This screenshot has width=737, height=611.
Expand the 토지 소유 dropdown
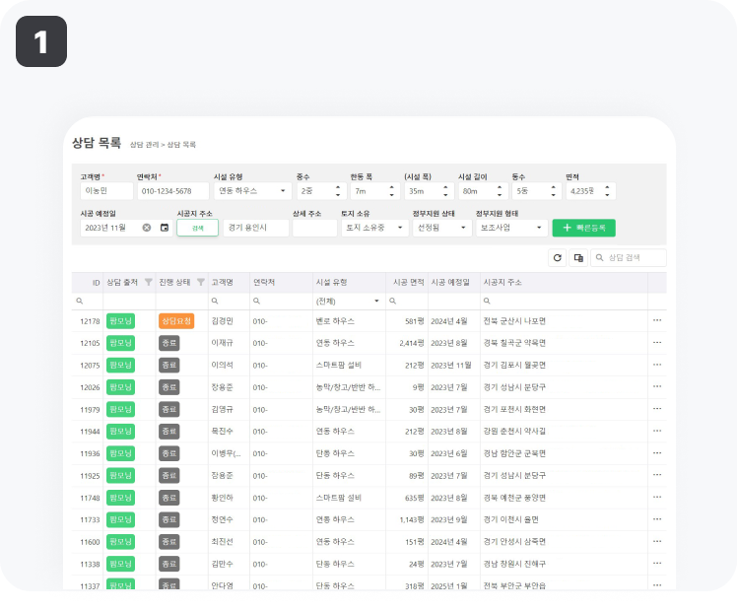coord(400,228)
